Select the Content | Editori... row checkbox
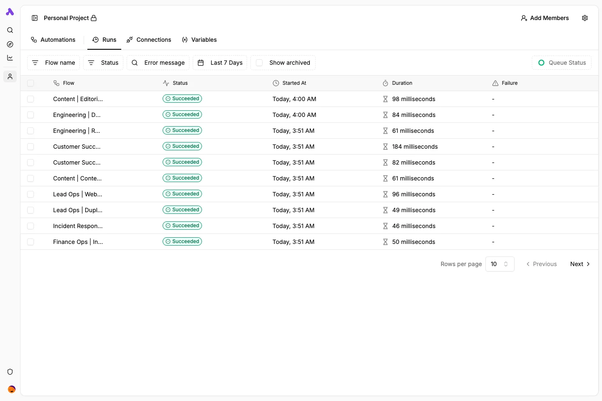Image resolution: width=602 pixels, height=401 pixels. click(31, 99)
